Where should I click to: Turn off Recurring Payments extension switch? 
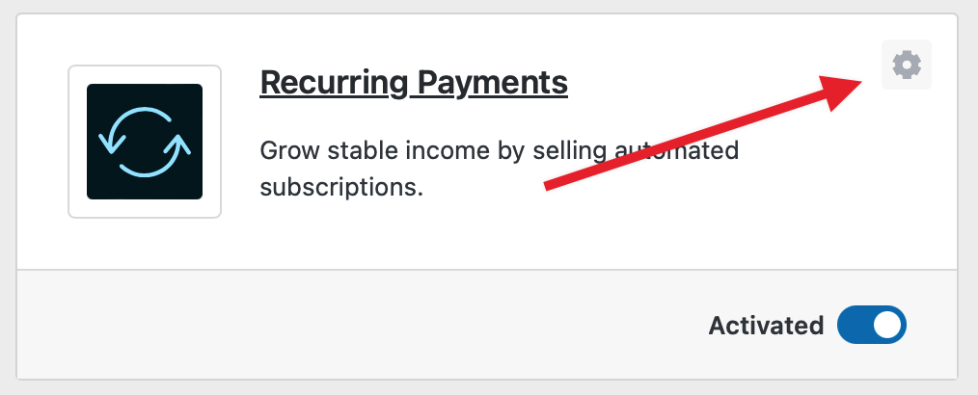pos(872,326)
